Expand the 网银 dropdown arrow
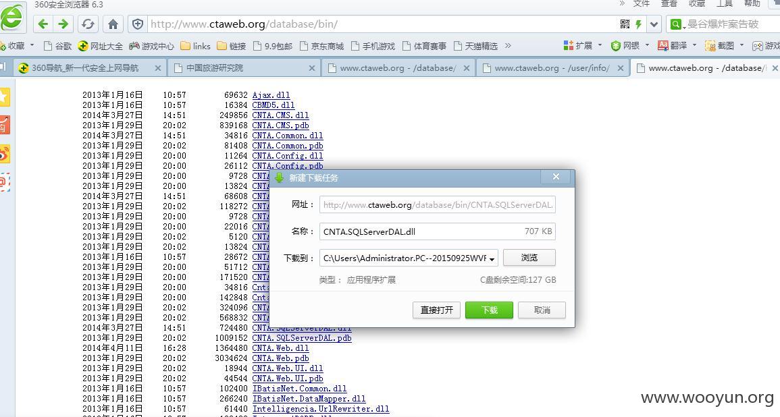 coord(647,45)
